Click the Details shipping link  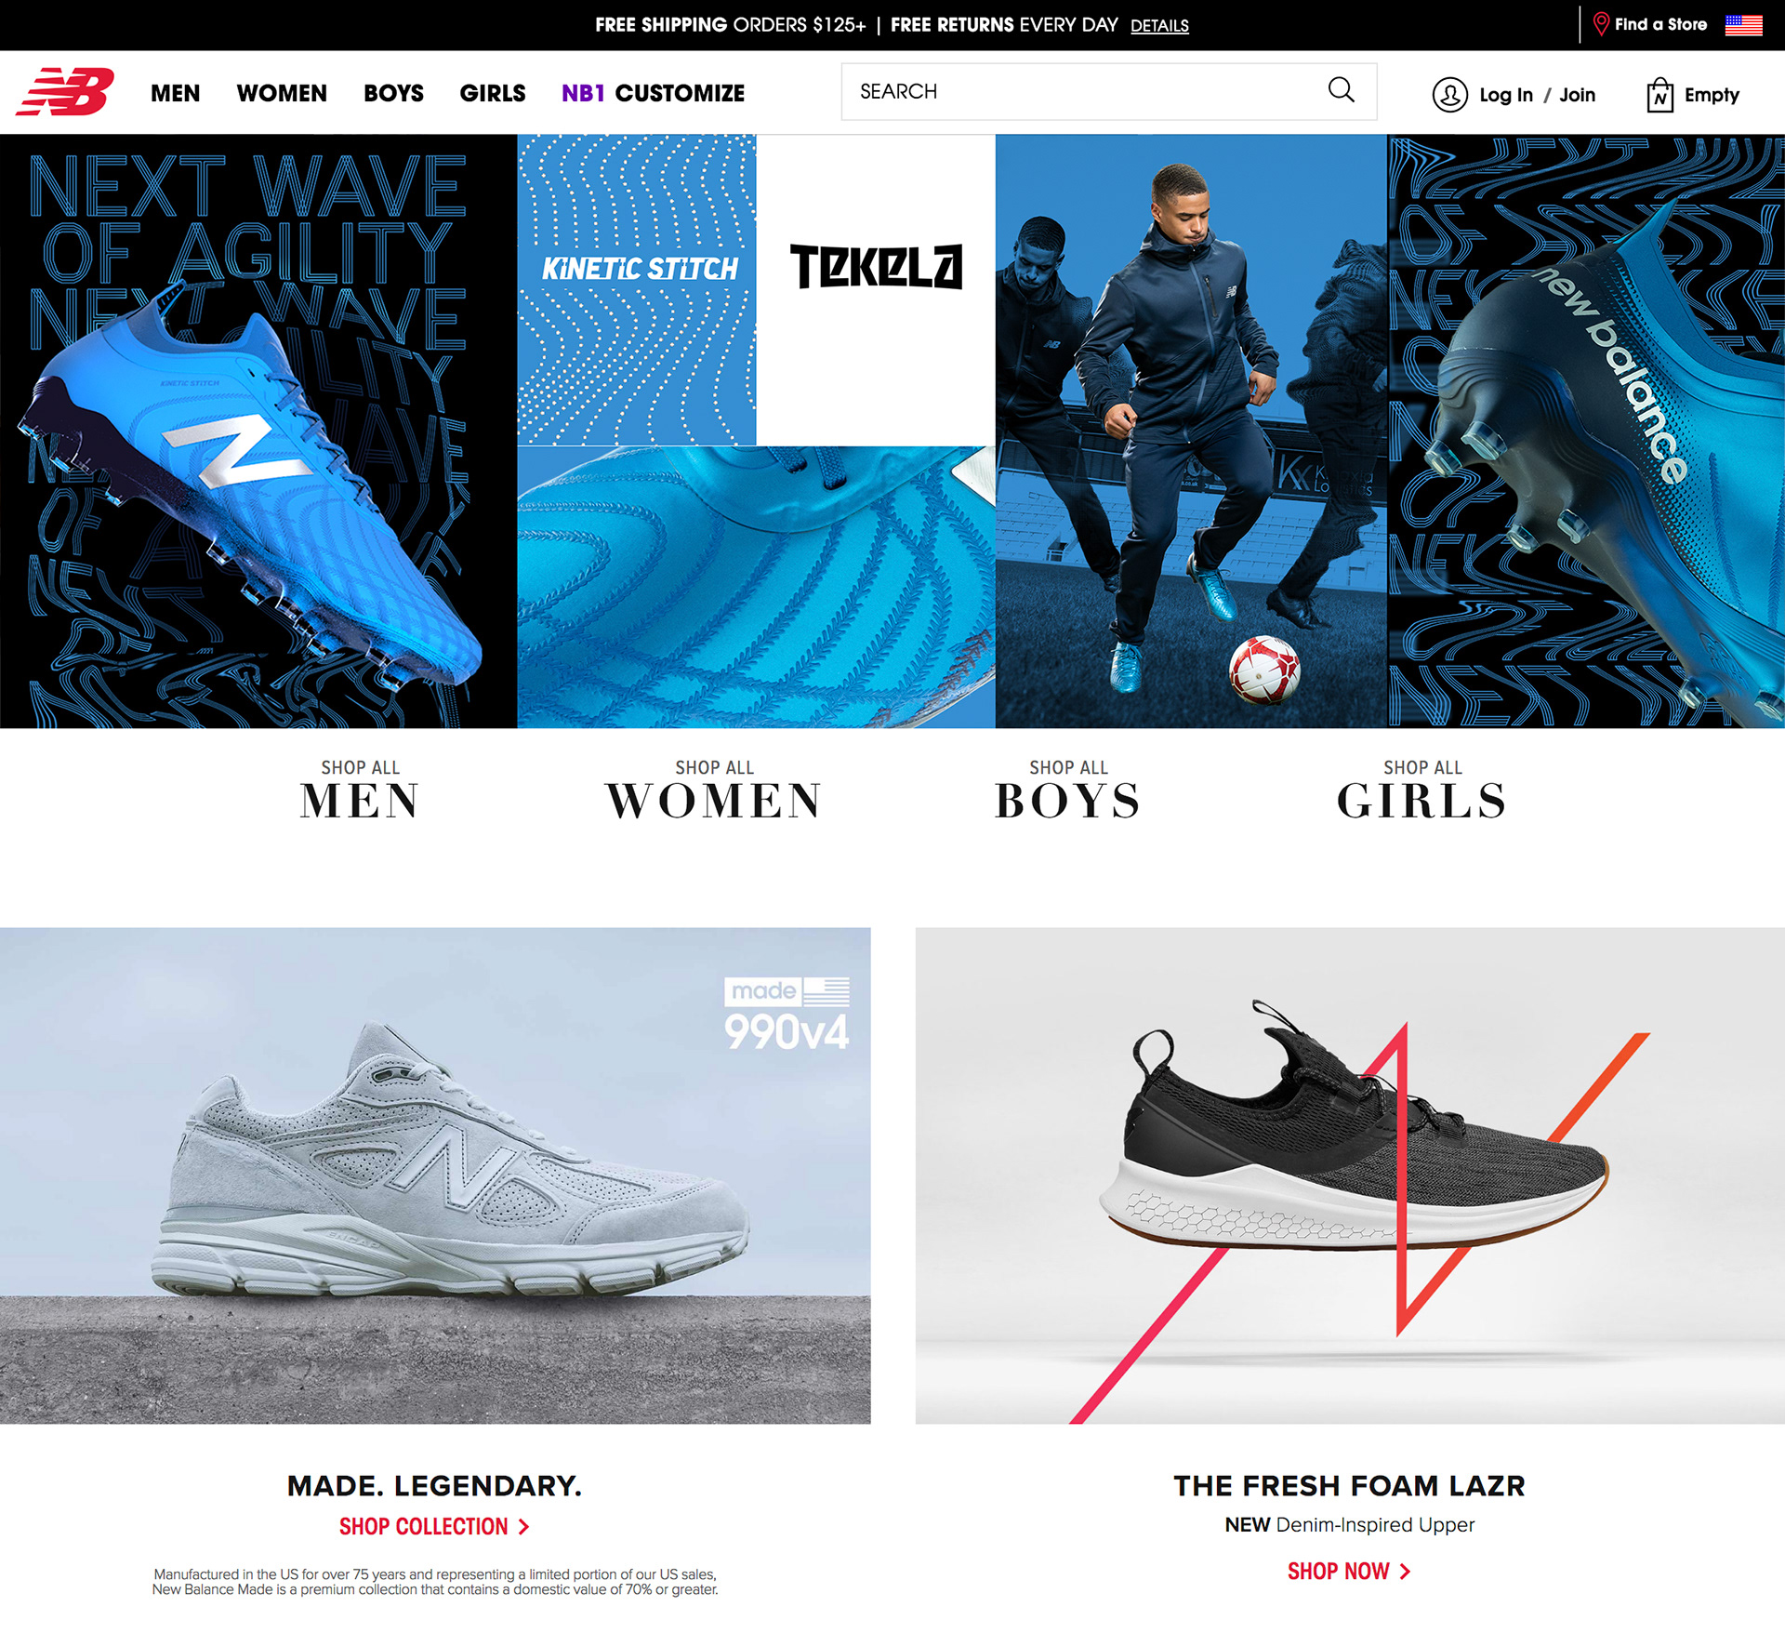tap(1159, 26)
